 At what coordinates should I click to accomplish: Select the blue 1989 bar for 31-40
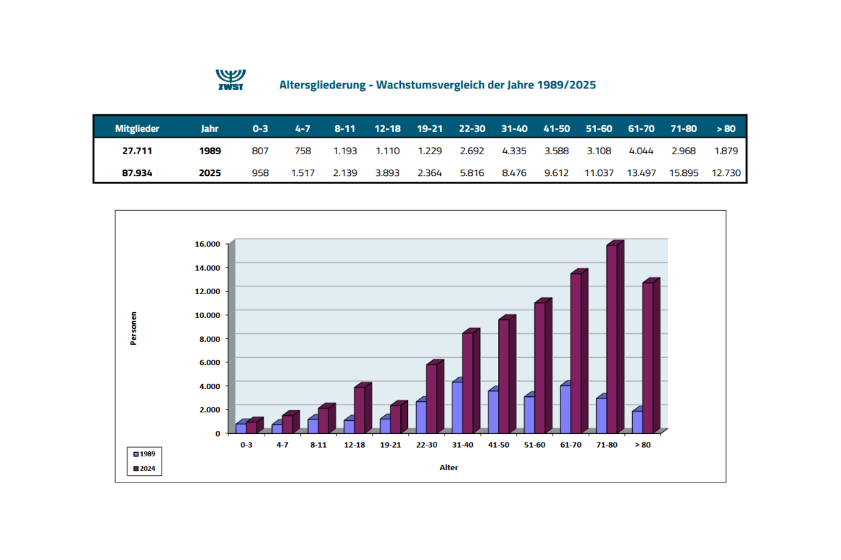tap(457, 406)
